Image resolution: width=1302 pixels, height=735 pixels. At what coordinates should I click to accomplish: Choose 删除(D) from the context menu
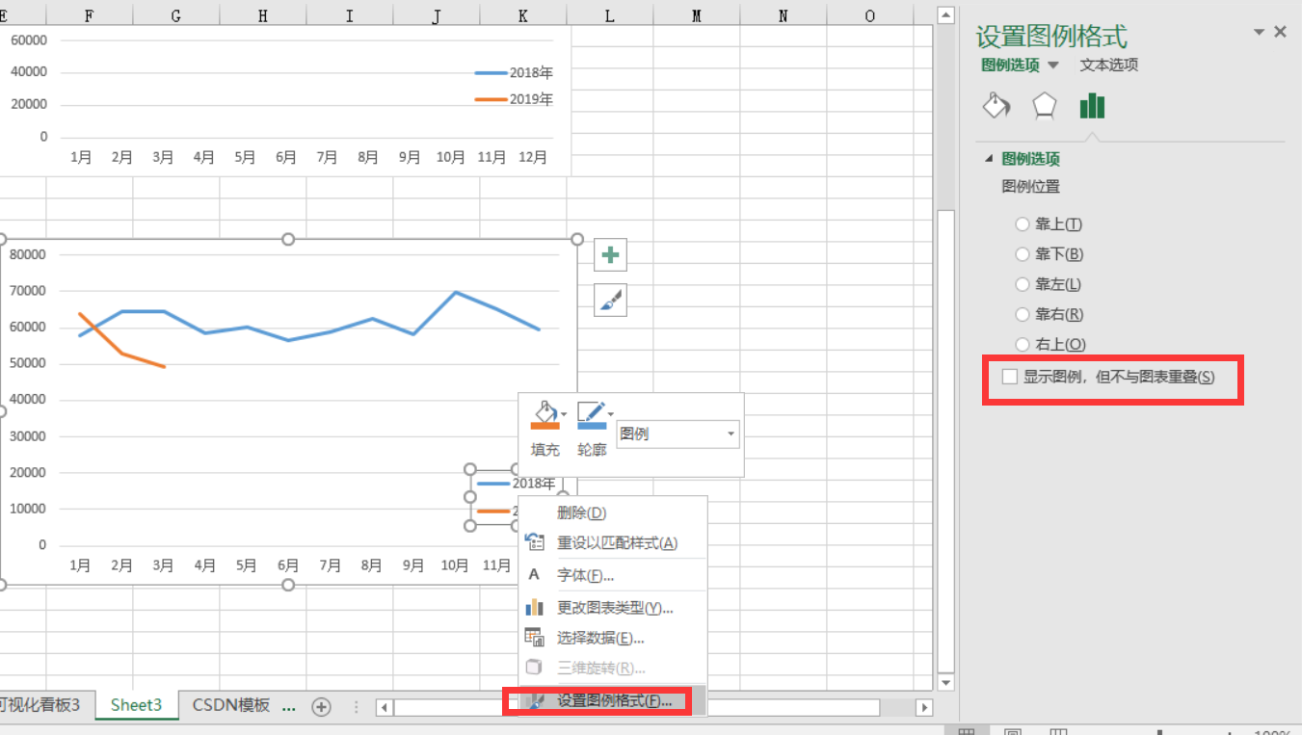pyautogui.click(x=613, y=513)
